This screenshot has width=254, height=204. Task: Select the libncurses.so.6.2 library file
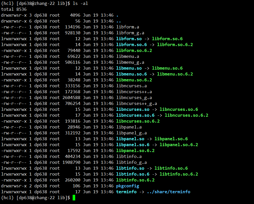tap(138, 121)
